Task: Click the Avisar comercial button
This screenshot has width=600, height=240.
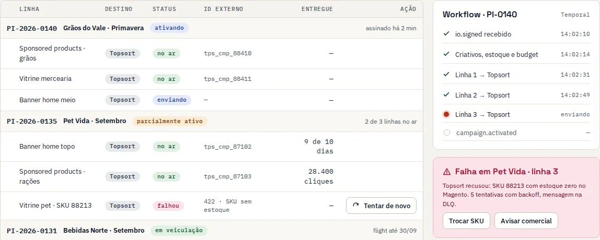Action: point(526,221)
